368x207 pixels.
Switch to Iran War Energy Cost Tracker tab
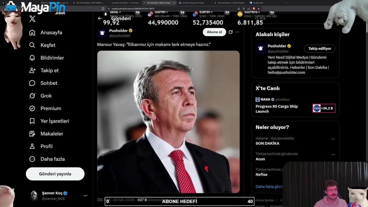(193, 3)
